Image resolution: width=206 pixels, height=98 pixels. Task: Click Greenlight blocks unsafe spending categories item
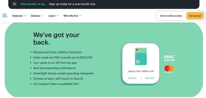tap(63, 73)
